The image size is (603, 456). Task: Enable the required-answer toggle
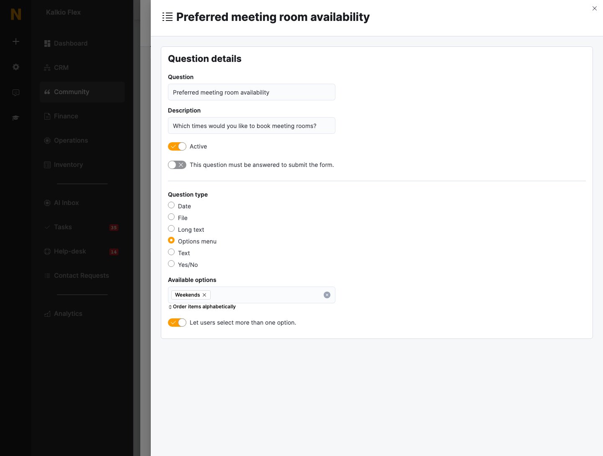point(177,165)
